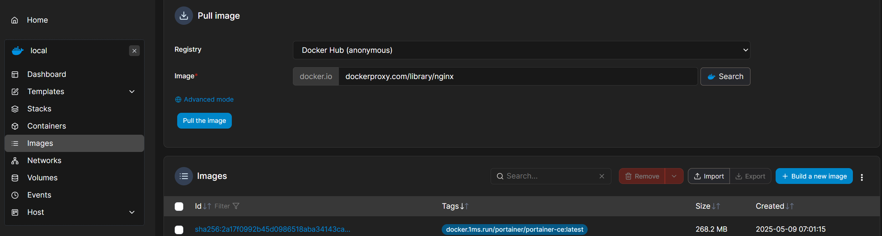Expand the Templates submenu chevron
This screenshot has width=882, height=236.
[132, 92]
